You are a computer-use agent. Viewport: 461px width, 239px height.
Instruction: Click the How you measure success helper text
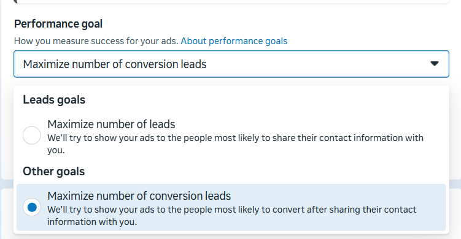tap(96, 41)
